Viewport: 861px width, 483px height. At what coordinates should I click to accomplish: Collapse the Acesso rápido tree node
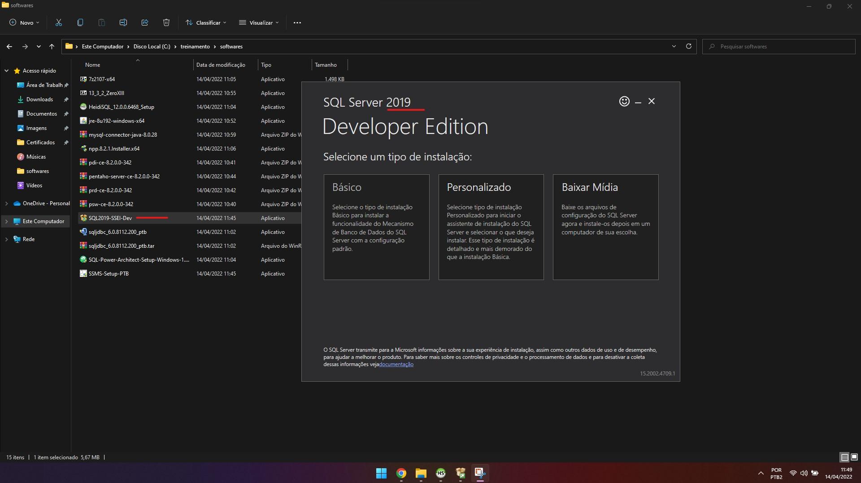(x=6, y=70)
